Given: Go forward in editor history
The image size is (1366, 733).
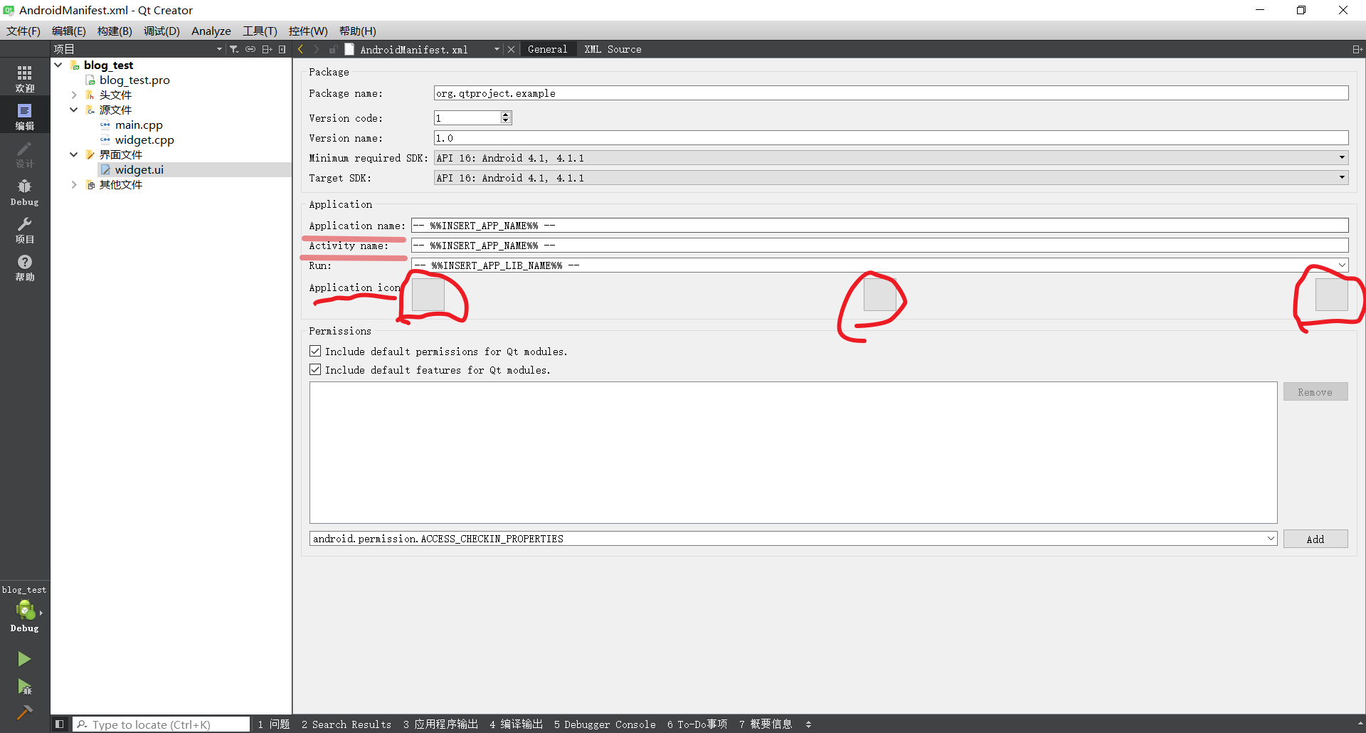Looking at the screenshot, I should [317, 49].
